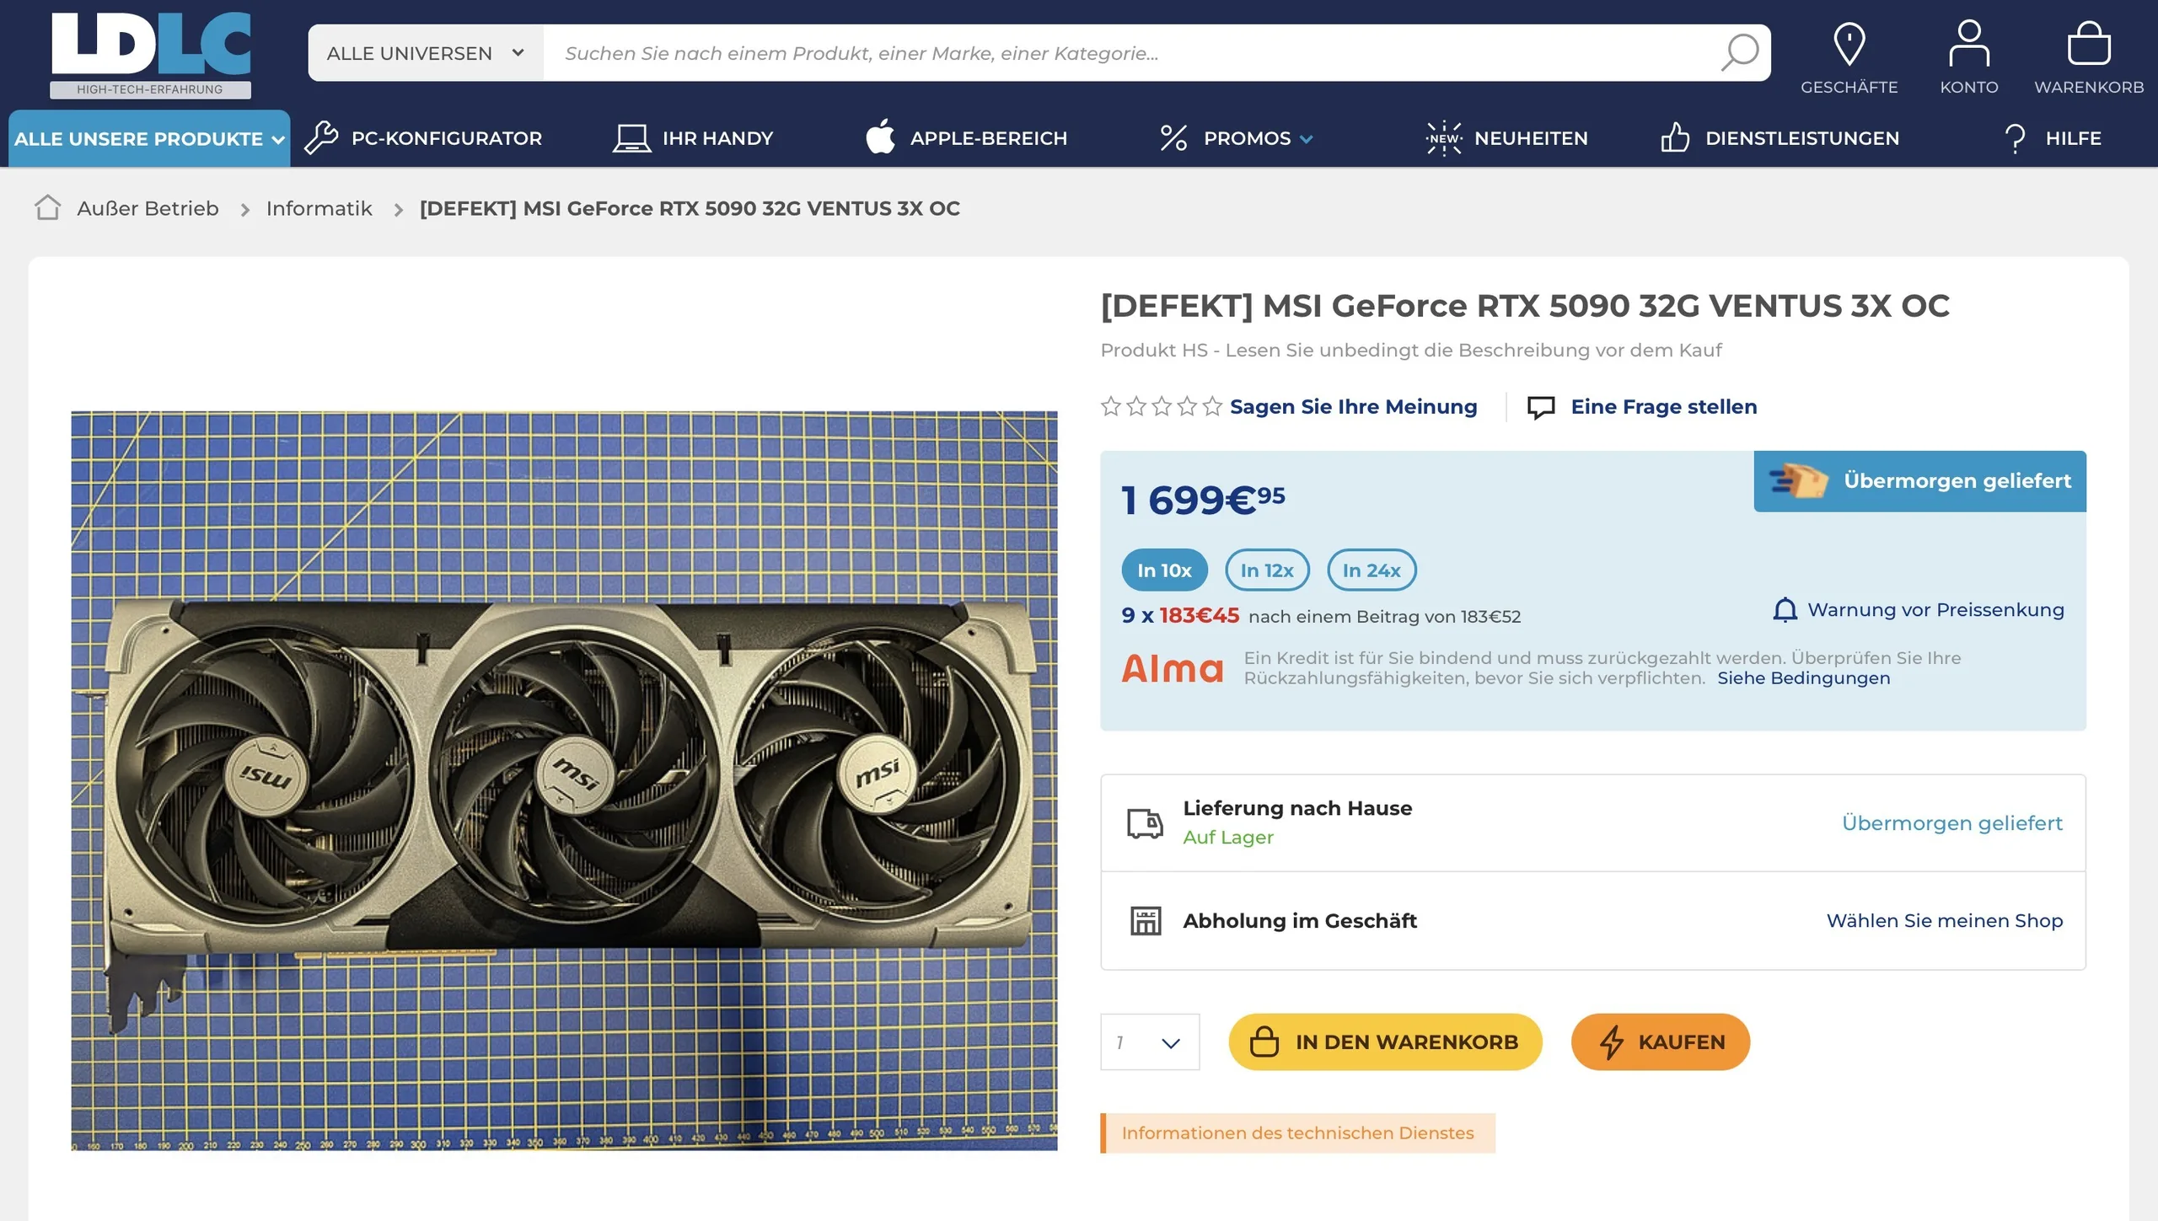
Task: Select the In 10x payment option
Action: coord(1163,570)
